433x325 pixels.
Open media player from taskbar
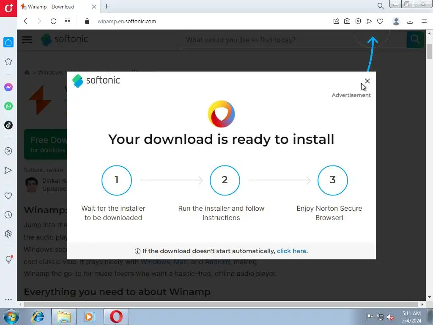[x=89, y=317]
